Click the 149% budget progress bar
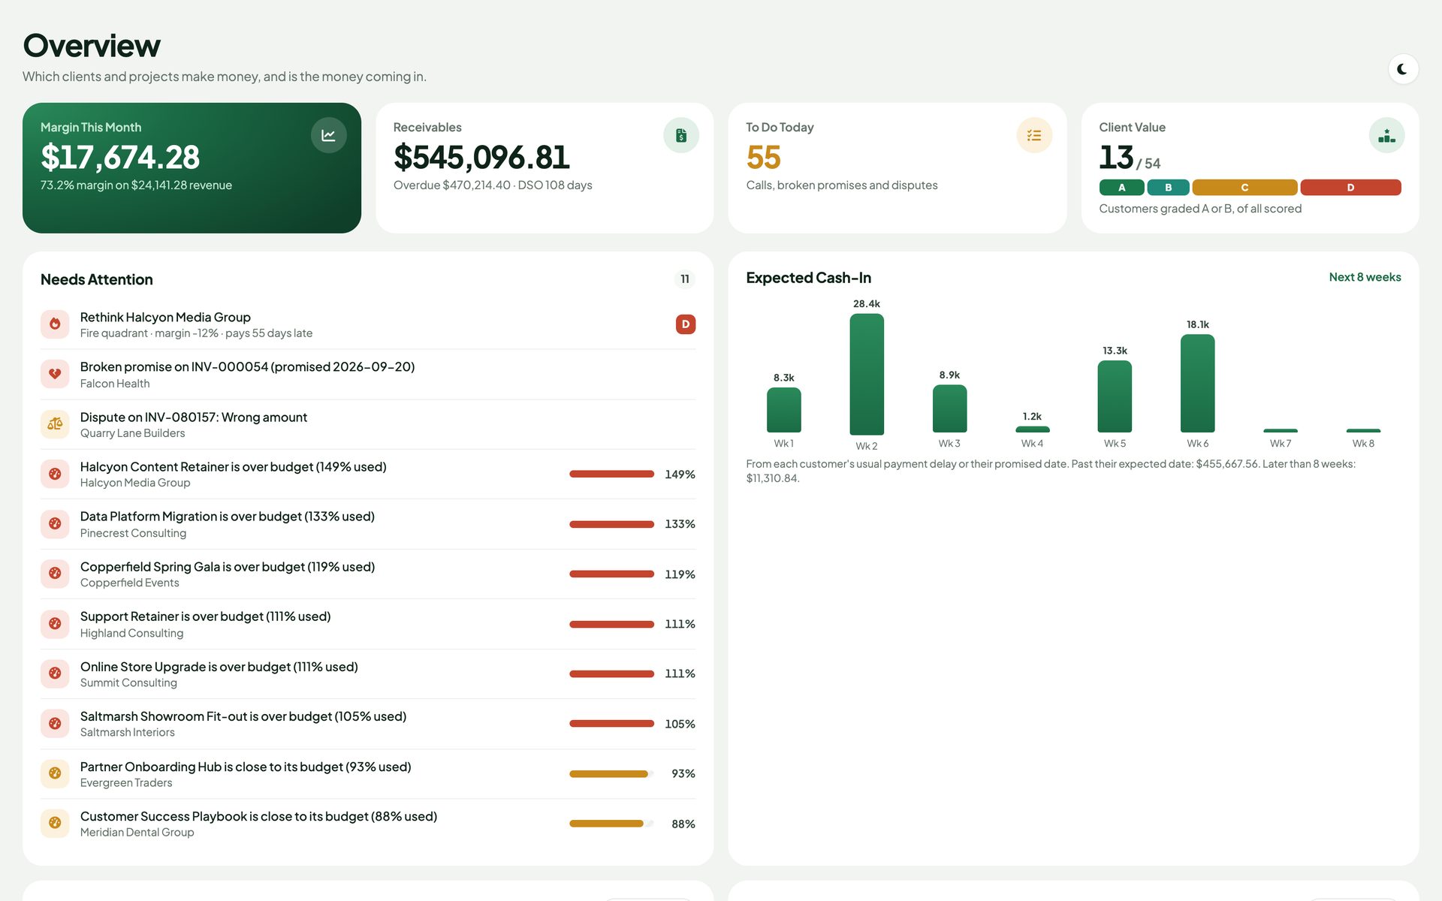The height and width of the screenshot is (901, 1442). [611, 474]
